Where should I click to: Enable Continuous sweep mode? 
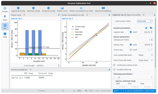(114, 65)
